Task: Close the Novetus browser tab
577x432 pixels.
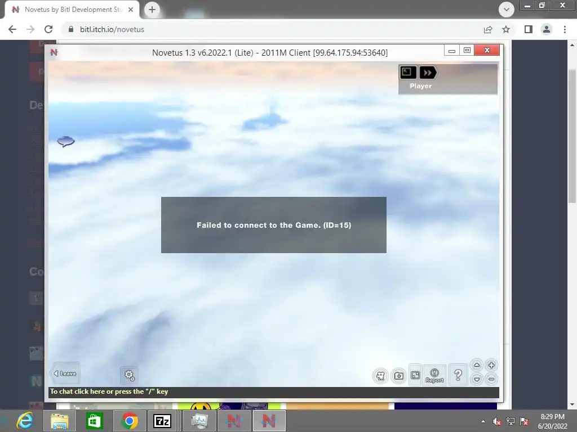Action: point(131,10)
